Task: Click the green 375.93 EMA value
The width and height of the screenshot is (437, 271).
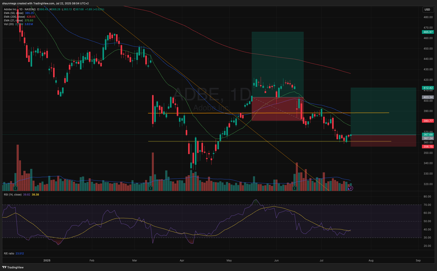Action: [29, 20]
